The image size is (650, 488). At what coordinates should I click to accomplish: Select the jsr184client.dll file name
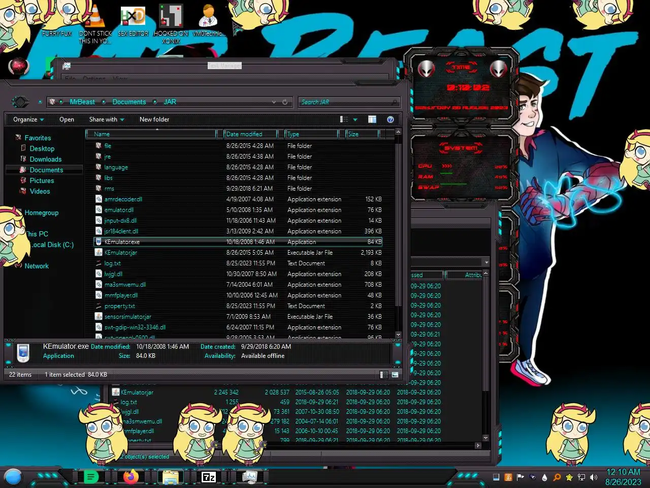[x=121, y=231]
